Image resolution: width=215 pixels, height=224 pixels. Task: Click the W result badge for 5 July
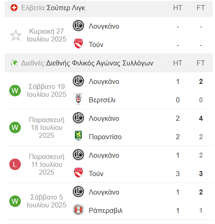coord(15,201)
